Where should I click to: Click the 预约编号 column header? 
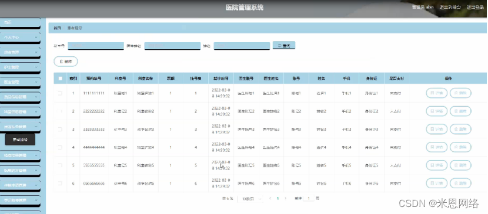[93, 79]
